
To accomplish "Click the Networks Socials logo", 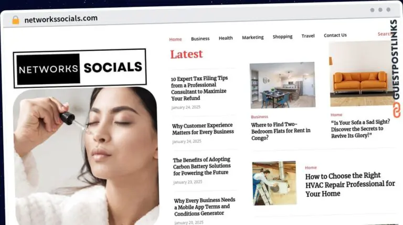I will point(80,68).
